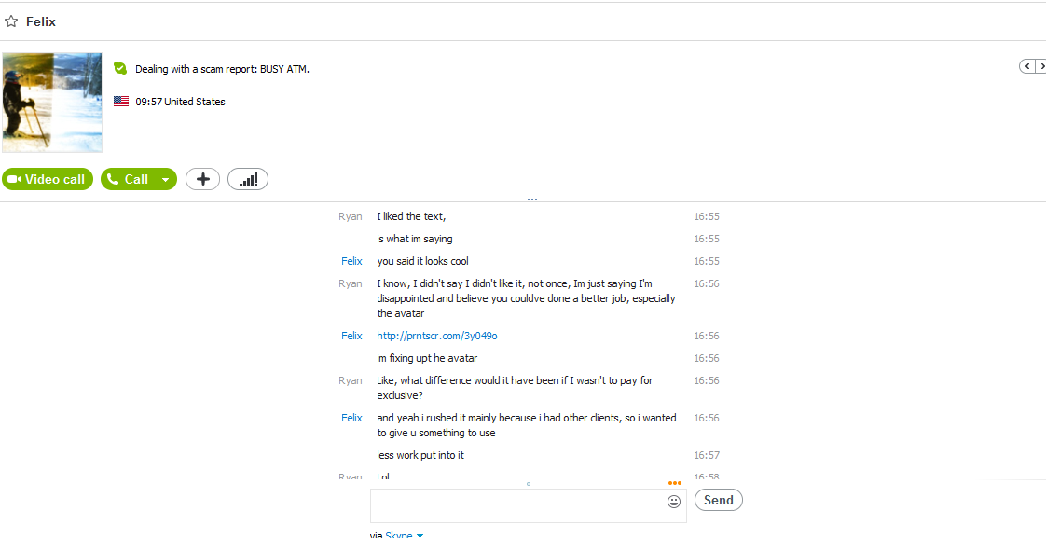Call Felix using the green Call button
1046x538 pixels.
click(128, 180)
